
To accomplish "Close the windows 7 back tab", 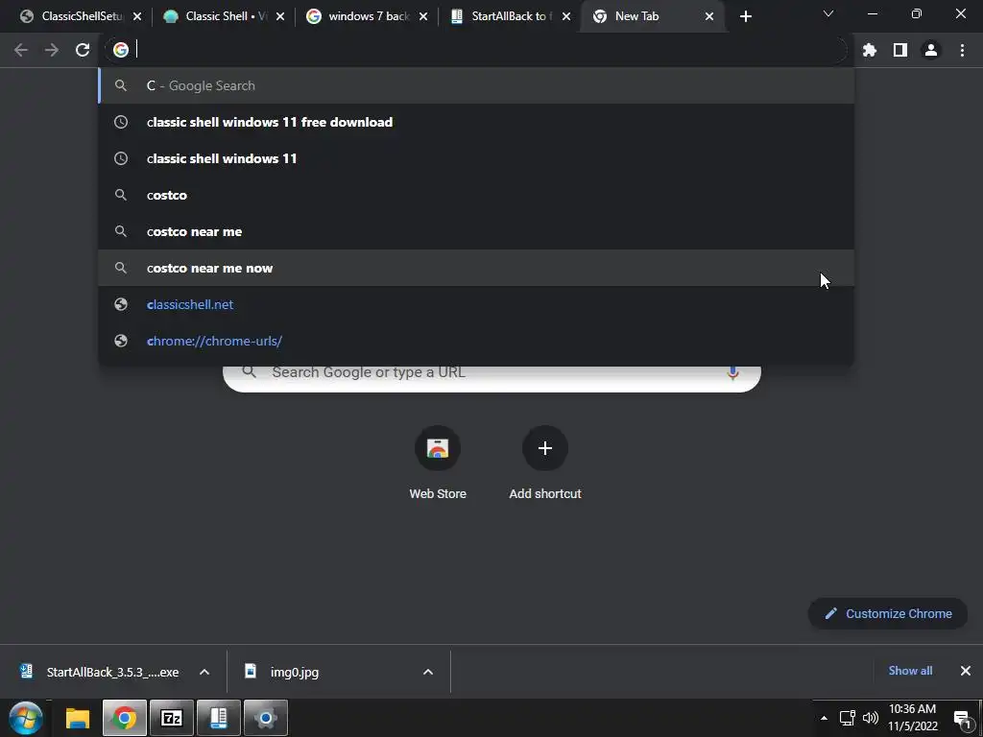I will (423, 17).
